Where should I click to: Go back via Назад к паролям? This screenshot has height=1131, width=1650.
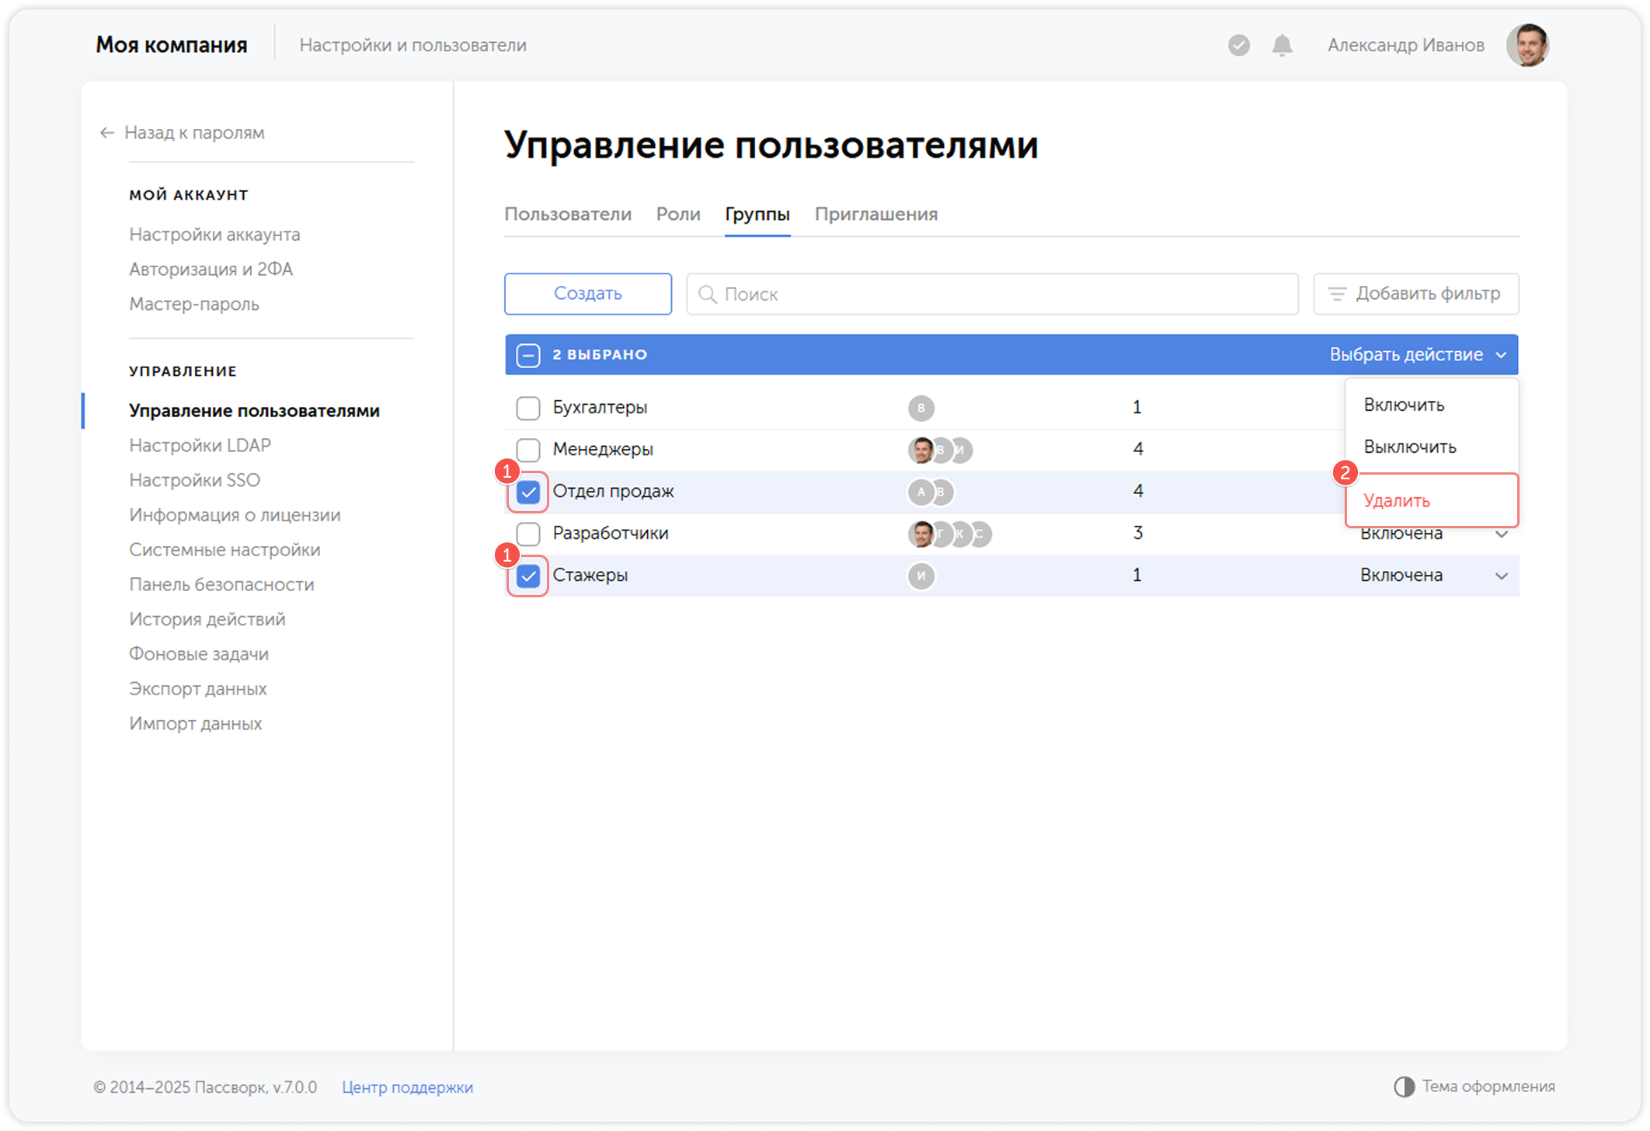(x=183, y=133)
